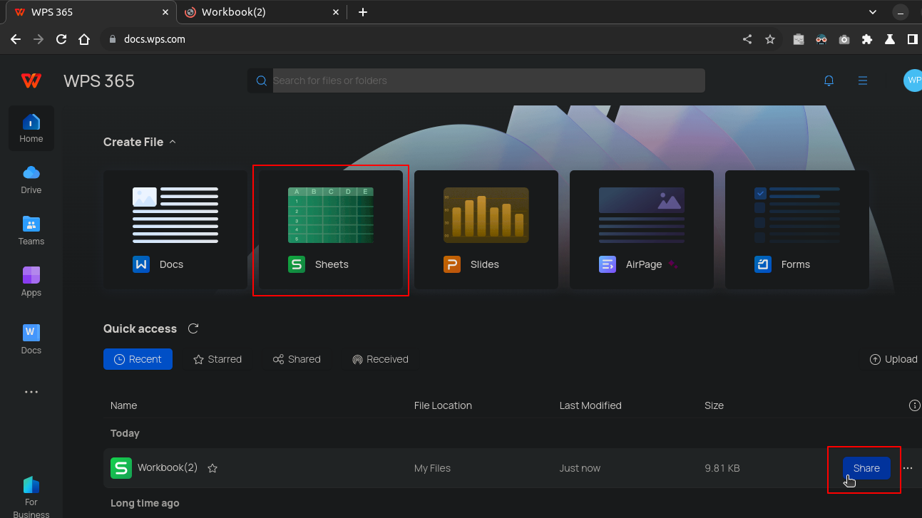Create a new Forms file
Image resolution: width=922 pixels, height=518 pixels.
tap(797, 229)
